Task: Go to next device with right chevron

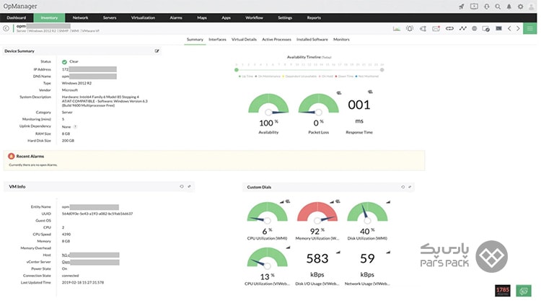Action: click(x=518, y=29)
